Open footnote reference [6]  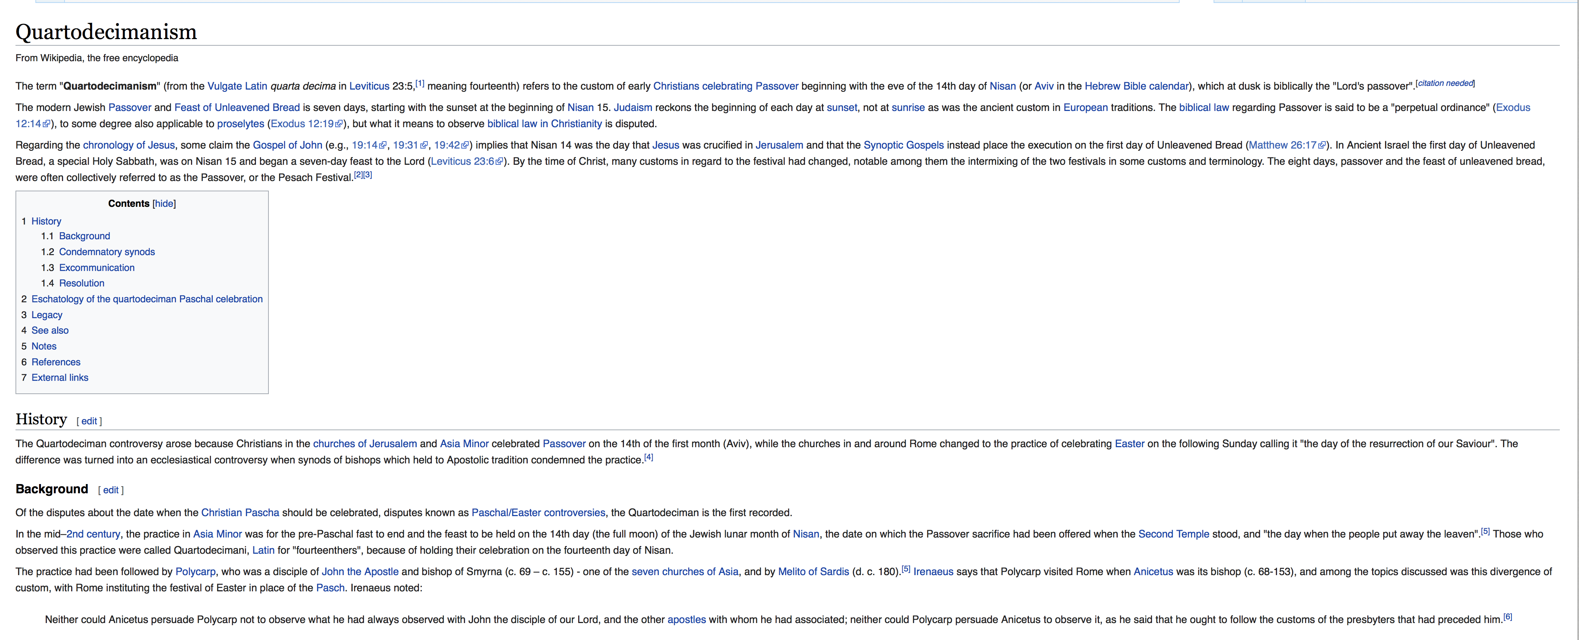[x=1507, y=617]
